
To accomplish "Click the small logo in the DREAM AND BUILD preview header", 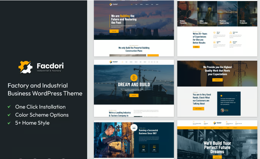I will (x=114, y=62).
